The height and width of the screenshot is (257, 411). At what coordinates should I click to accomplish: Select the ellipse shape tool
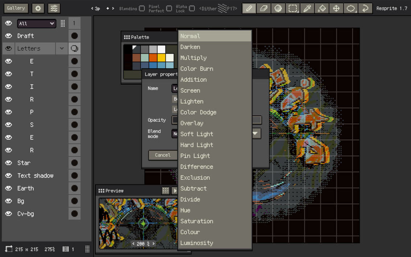tap(351, 8)
